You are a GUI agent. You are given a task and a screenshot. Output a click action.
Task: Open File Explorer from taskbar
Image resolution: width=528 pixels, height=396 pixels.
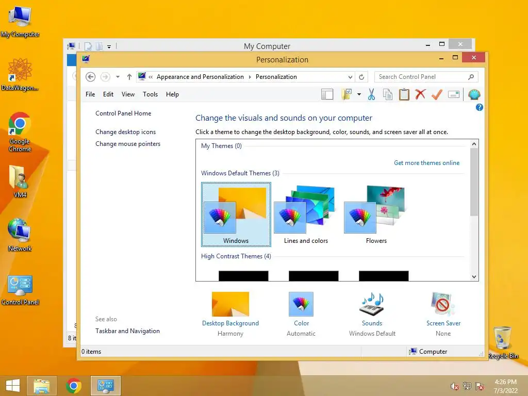(41, 386)
